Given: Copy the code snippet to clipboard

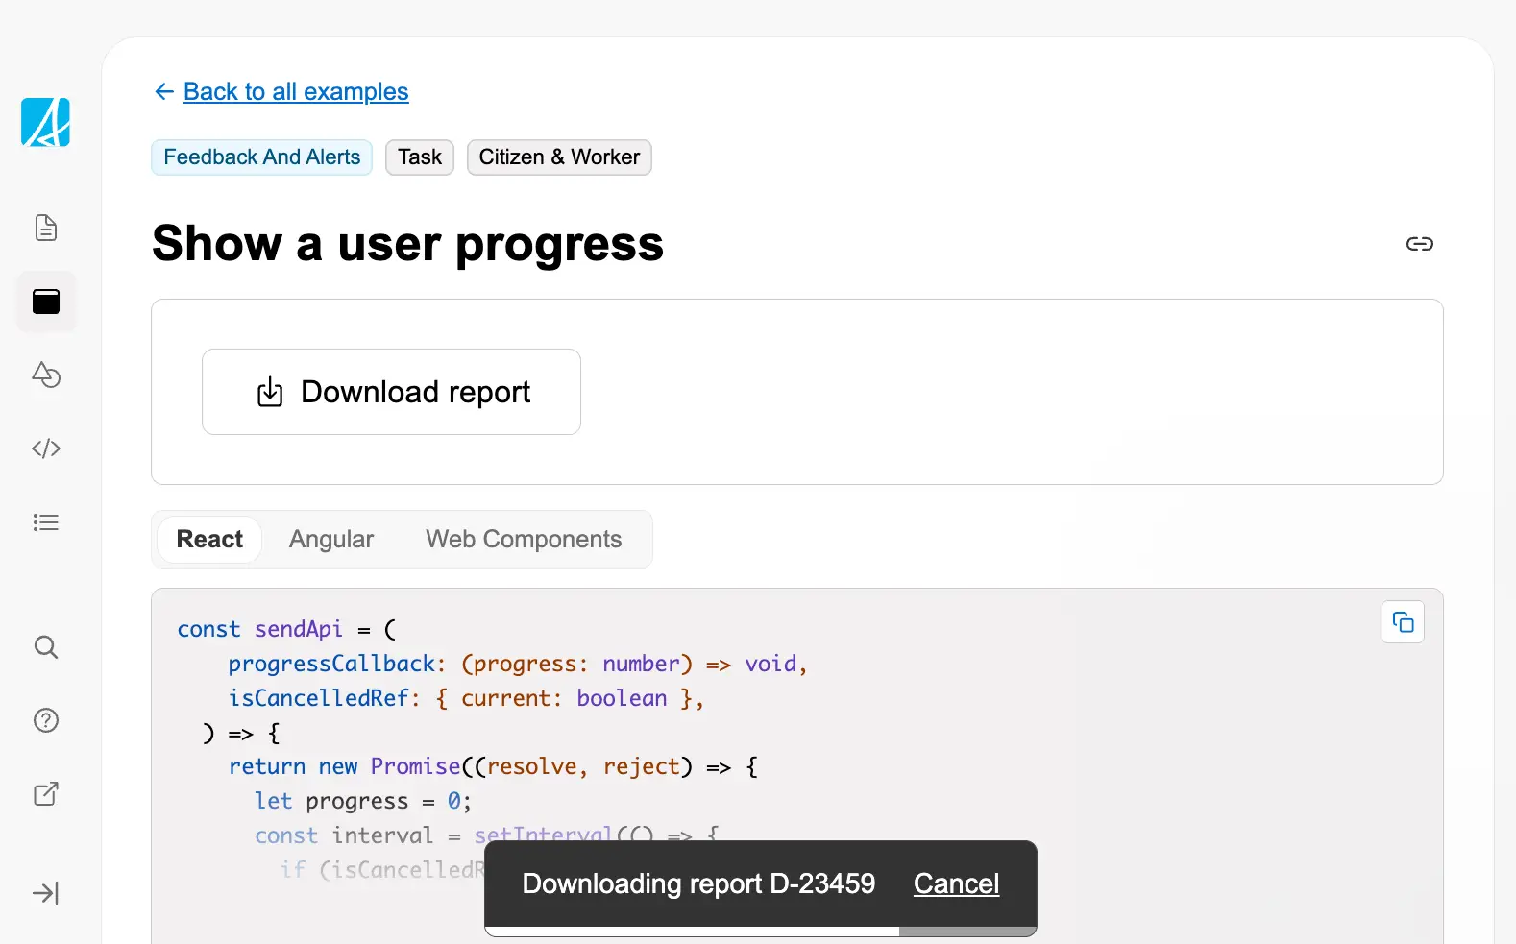Looking at the screenshot, I should [x=1403, y=622].
